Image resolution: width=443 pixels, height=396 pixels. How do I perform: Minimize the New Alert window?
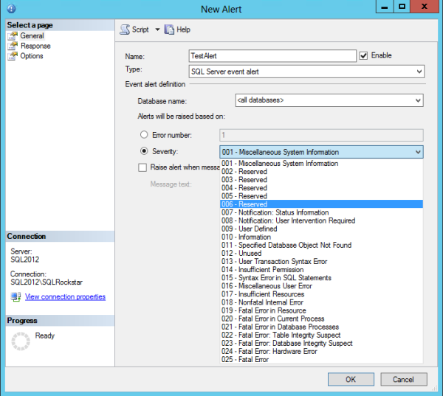coord(385,7)
